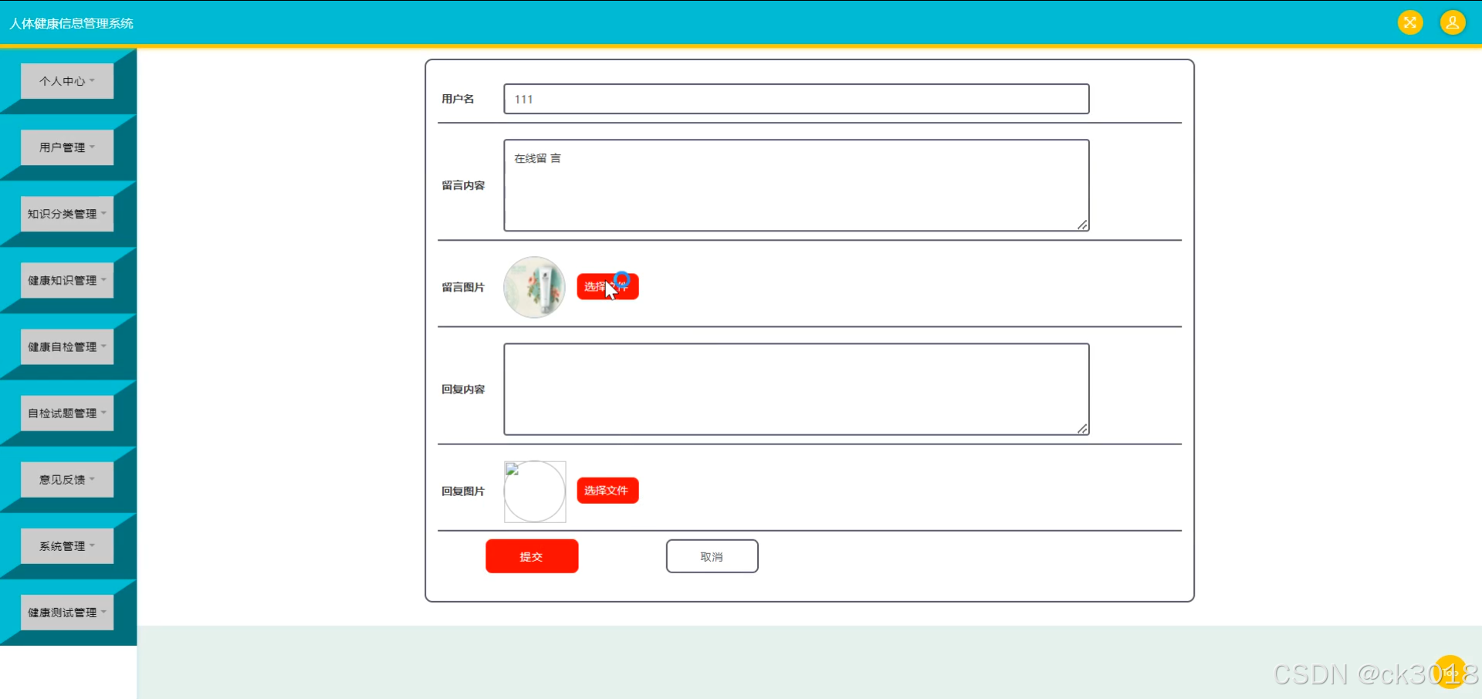Expand the 健康知识管理 sidebar menu
This screenshot has height=699, width=1482.
[x=67, y=280]
